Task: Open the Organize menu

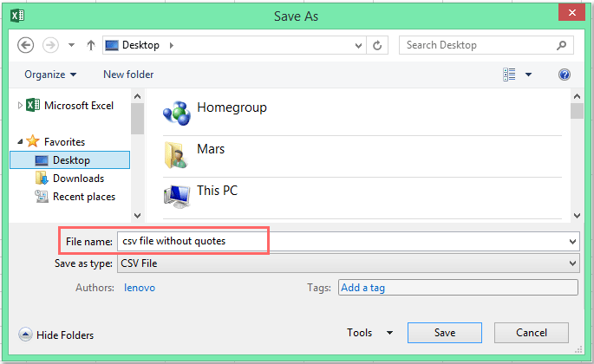Action: (50, 75)
